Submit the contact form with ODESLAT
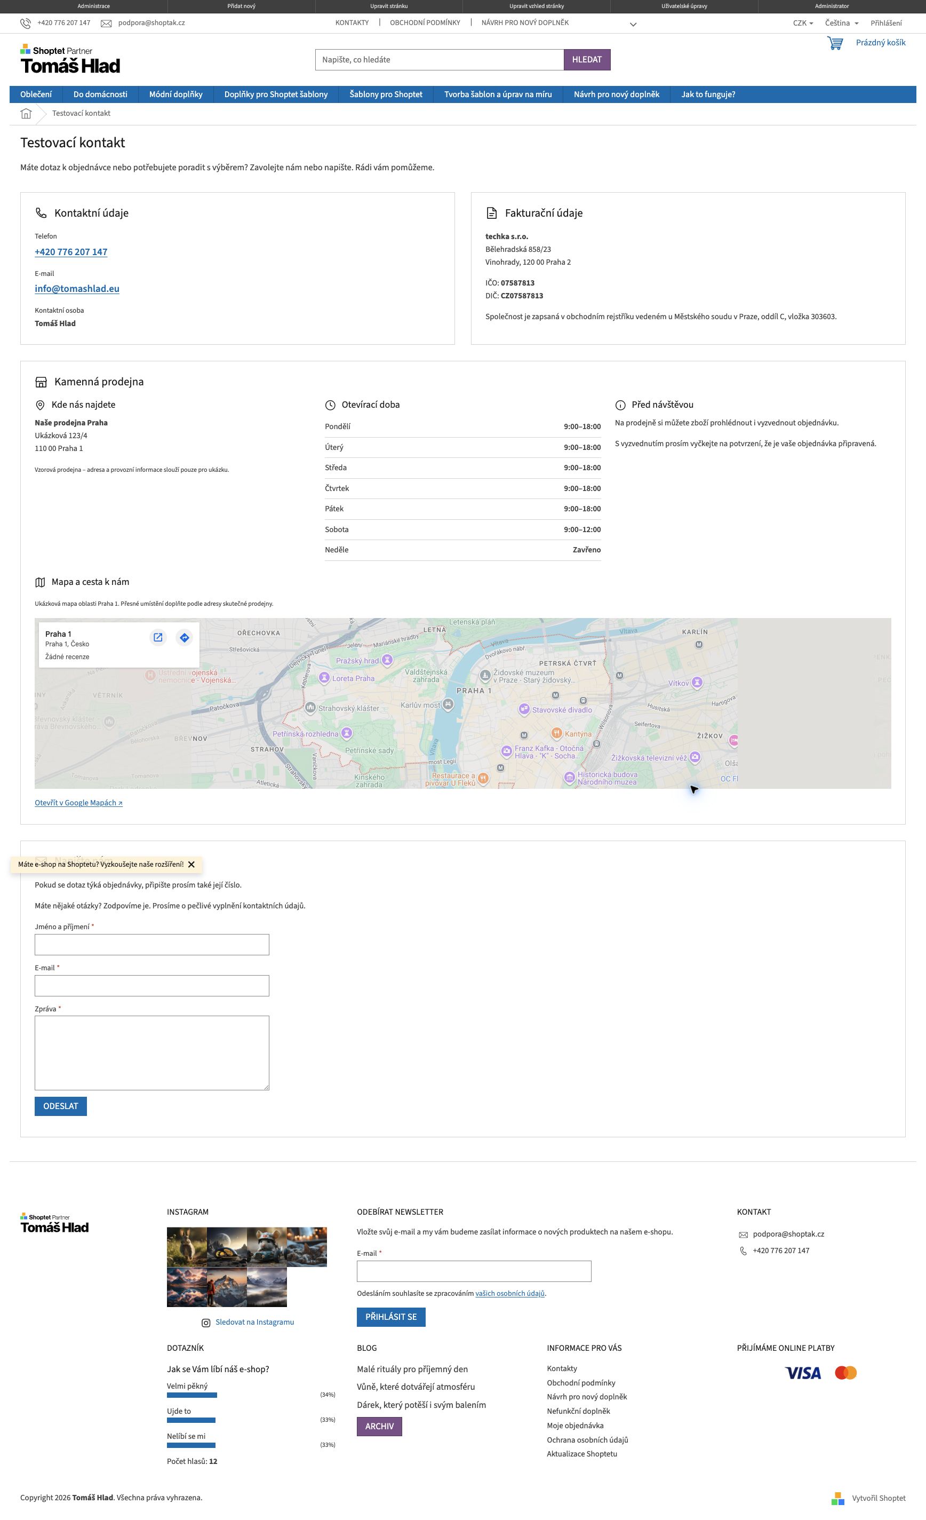Image resolution: width=926 pixels, height=1520 pixels. click(60, 1106)
